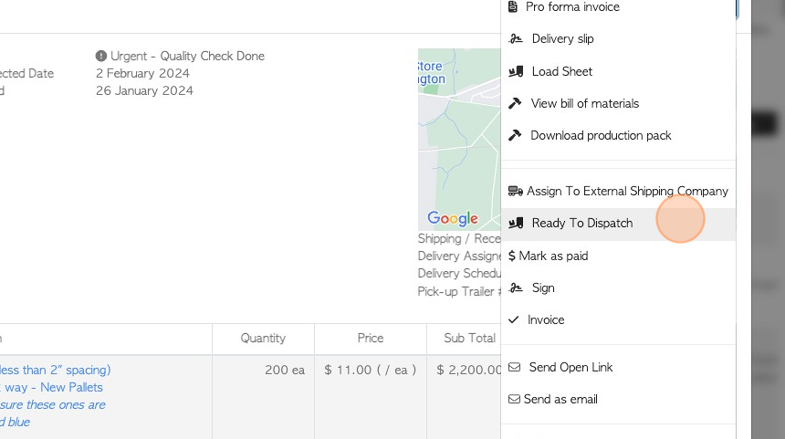Click the hammer icon beside View bill of materials

pyautogui.click(x=515, y=103)
